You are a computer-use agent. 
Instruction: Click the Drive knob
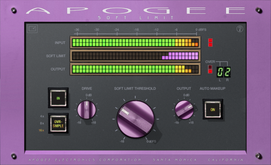[x=87, y=110]
